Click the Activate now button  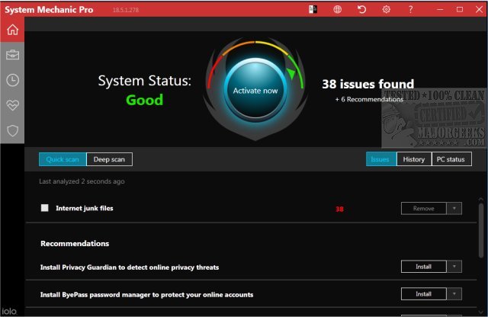pyautogui.click(x=255, y=91)
